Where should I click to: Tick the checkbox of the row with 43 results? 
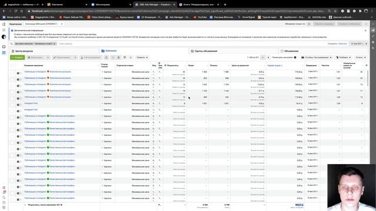point(12,73)
